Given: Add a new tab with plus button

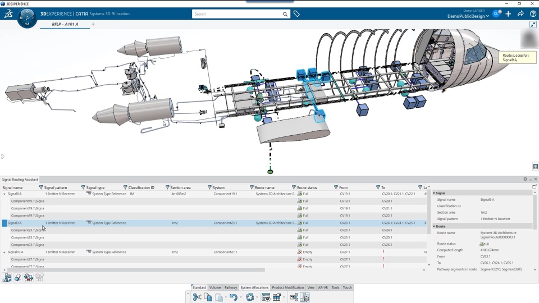Looking at the screenshot, I should coord(93,24).
